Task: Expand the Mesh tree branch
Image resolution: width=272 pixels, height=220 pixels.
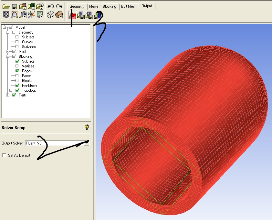Action: coord(7,51)
